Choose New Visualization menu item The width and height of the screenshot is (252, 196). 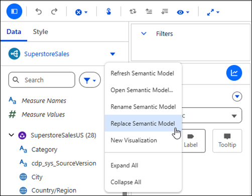(143, 140)
